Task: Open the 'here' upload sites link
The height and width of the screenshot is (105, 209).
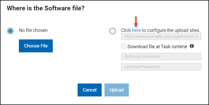Action: [136, 30]
